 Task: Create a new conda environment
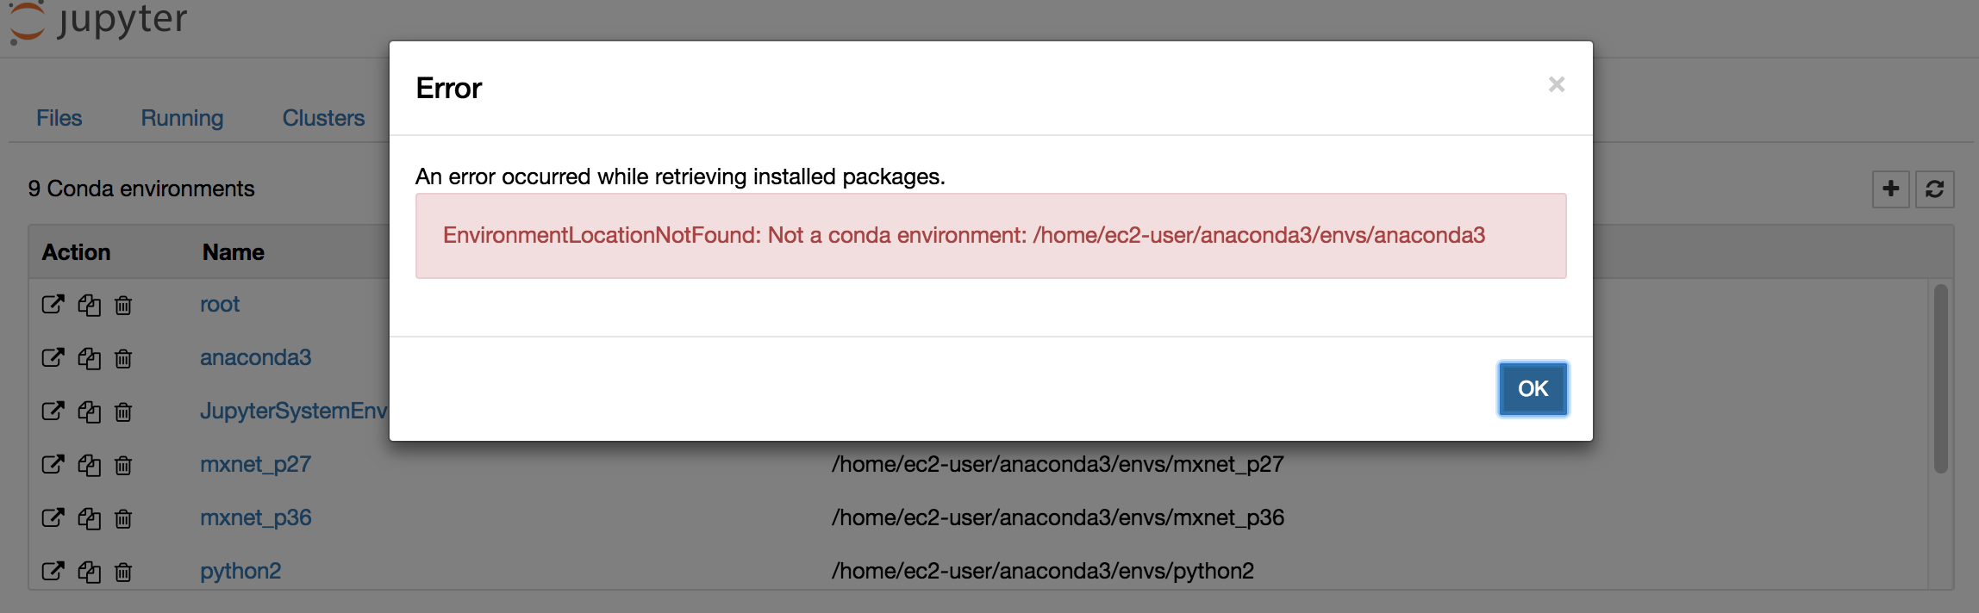point(1889,189)
